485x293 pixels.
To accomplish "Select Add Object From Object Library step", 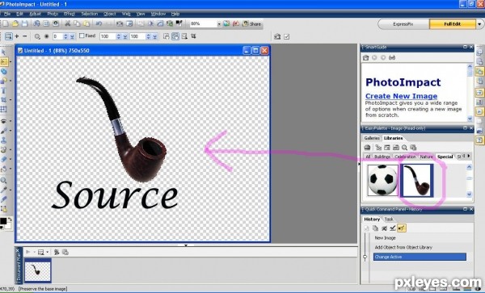I will (403, 247).
